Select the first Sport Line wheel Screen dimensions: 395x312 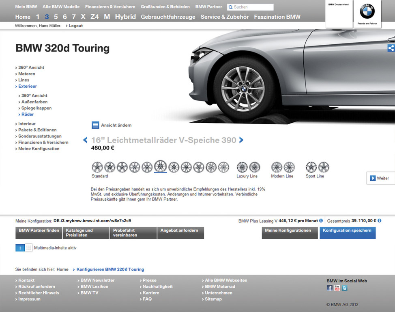[311, 167]
